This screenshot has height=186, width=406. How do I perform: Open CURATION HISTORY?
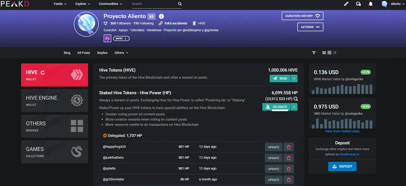point(302,16)
